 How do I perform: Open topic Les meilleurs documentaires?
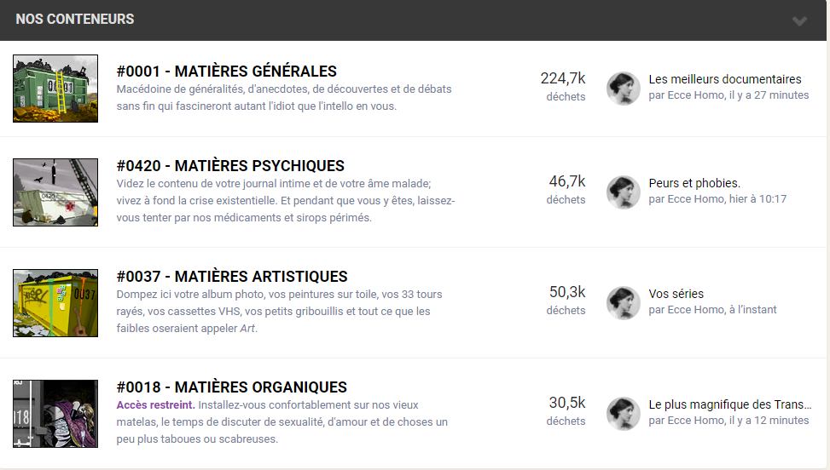coord(725,79)
